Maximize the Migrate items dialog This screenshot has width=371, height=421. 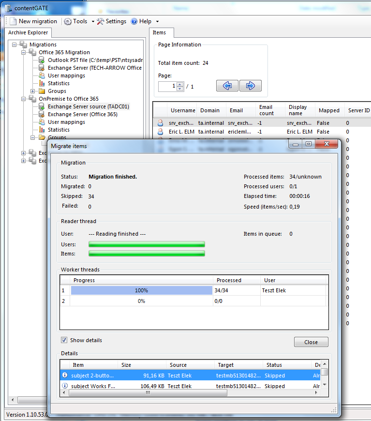point(309,144)
